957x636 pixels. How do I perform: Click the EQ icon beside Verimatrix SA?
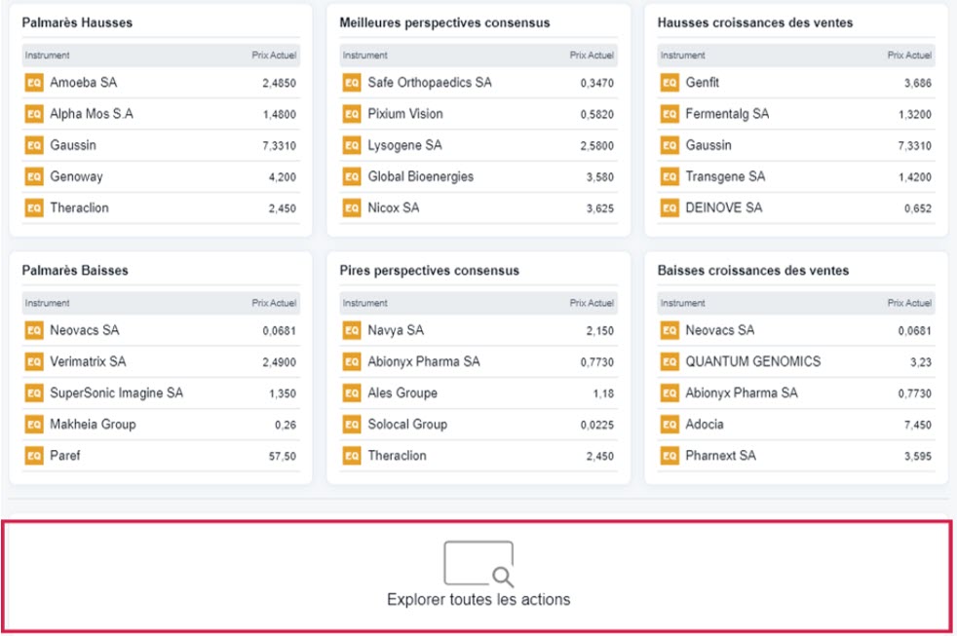click(34, 361)
